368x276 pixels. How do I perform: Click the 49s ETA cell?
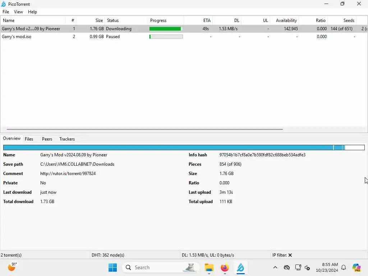pos(206,29)
